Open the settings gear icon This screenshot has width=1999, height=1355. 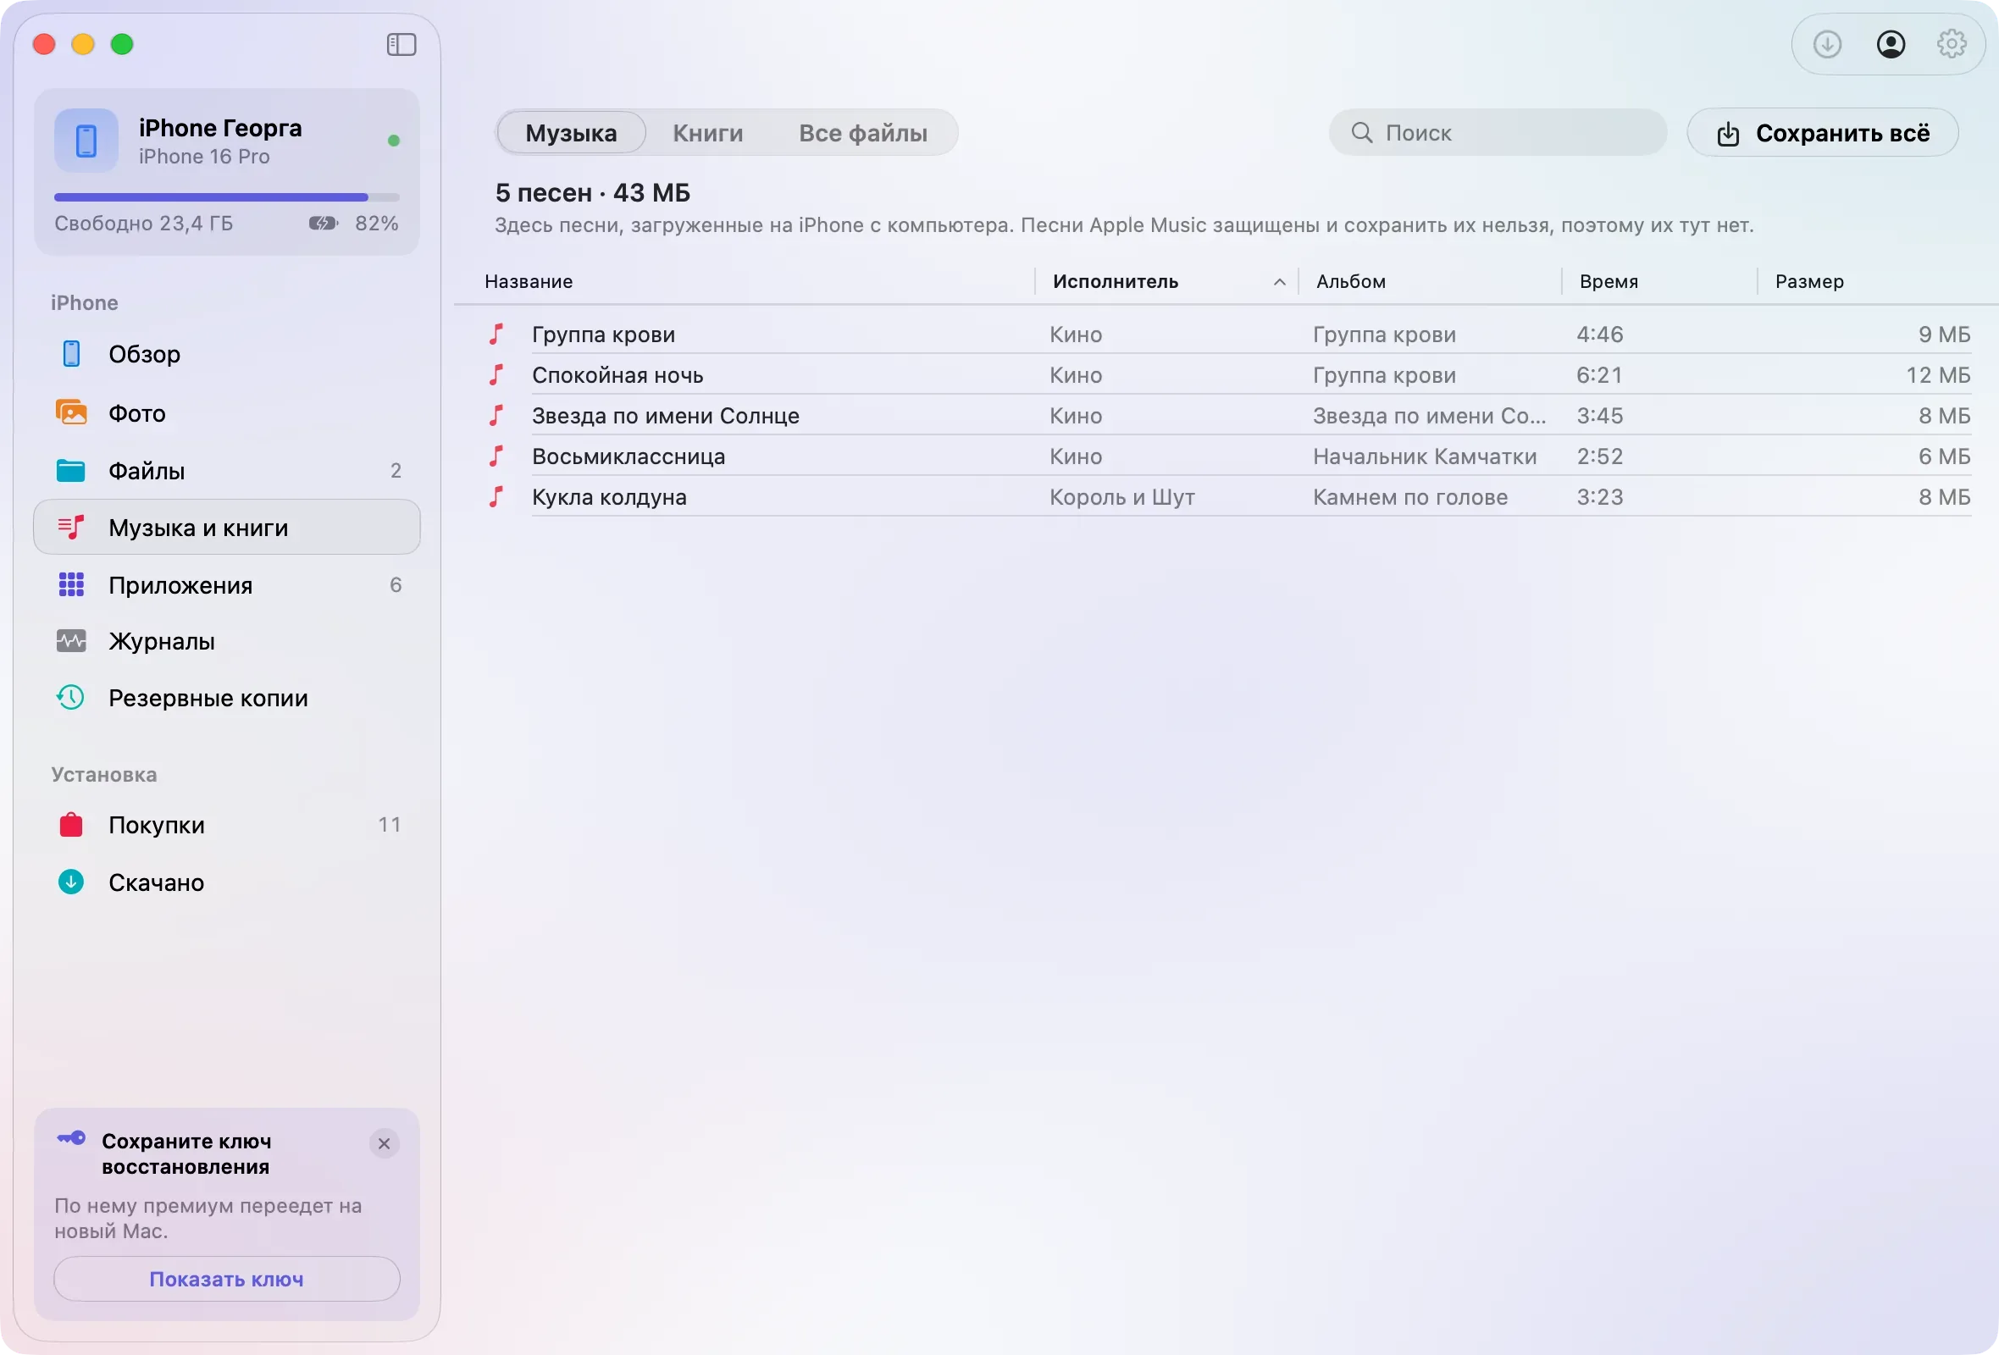click(x=1952, y=44)
